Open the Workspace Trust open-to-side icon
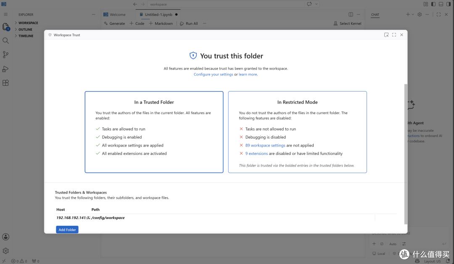Viewport: 454px width, 264px height. [x=386, y=35]
